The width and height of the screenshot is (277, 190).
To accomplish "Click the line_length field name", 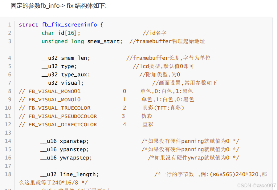I will [79, 174].
